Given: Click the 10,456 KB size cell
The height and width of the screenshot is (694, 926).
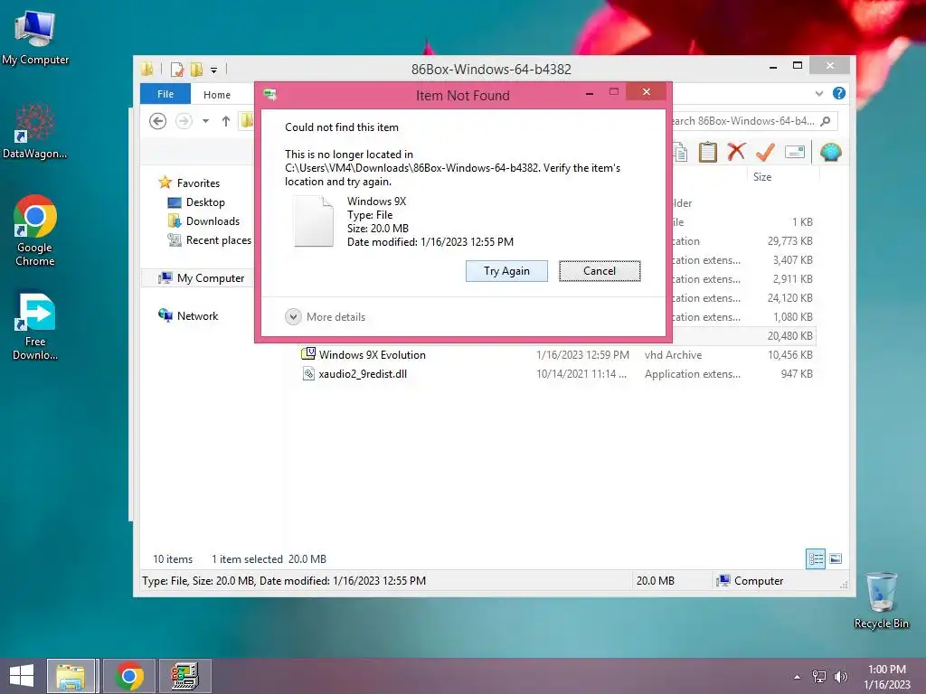Looking at the screenshot, I should [x=789, y=354].
